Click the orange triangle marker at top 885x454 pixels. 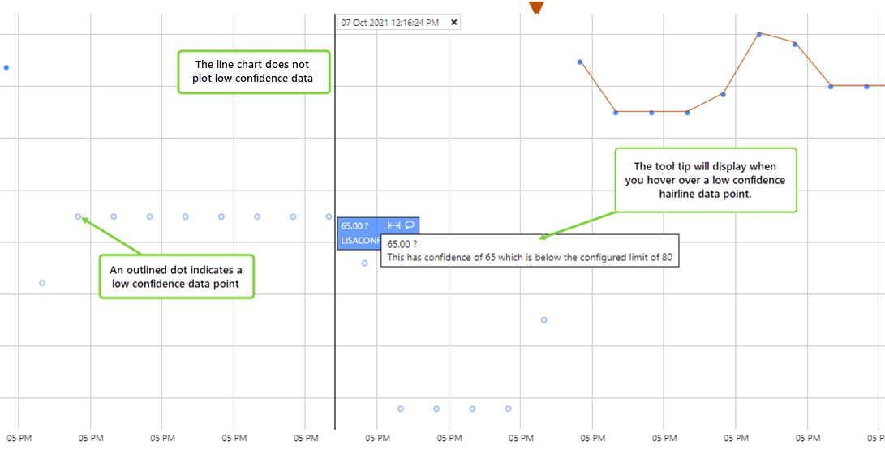click(535, 7)
